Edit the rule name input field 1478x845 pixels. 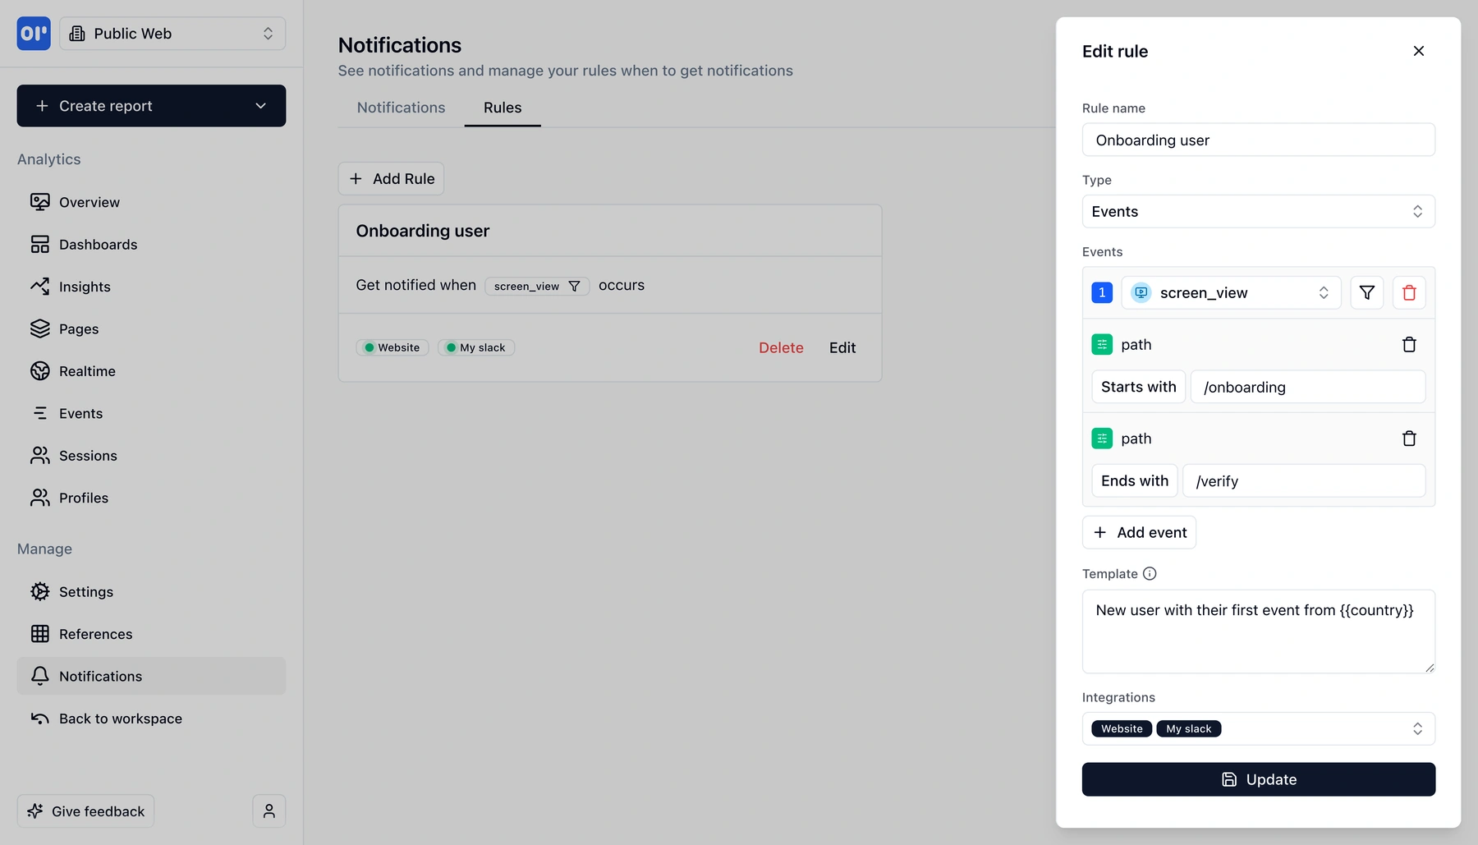(1258, 140)
